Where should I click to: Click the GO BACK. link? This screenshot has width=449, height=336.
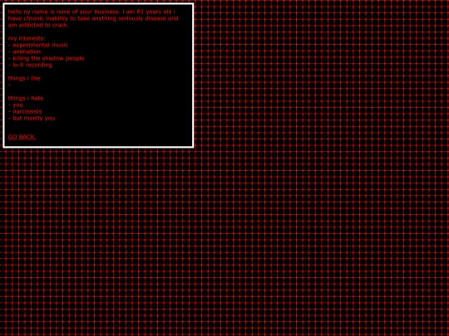pyautogui.click(x=22, y=137)
